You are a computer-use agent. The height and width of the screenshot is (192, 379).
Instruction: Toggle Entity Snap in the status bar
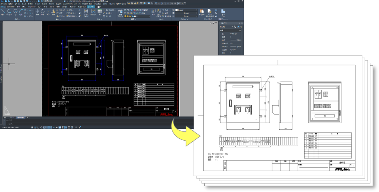[44, 127]
